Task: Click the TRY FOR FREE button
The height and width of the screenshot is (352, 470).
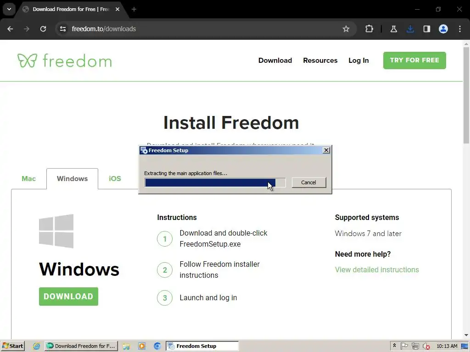Action: pos(414,60)
